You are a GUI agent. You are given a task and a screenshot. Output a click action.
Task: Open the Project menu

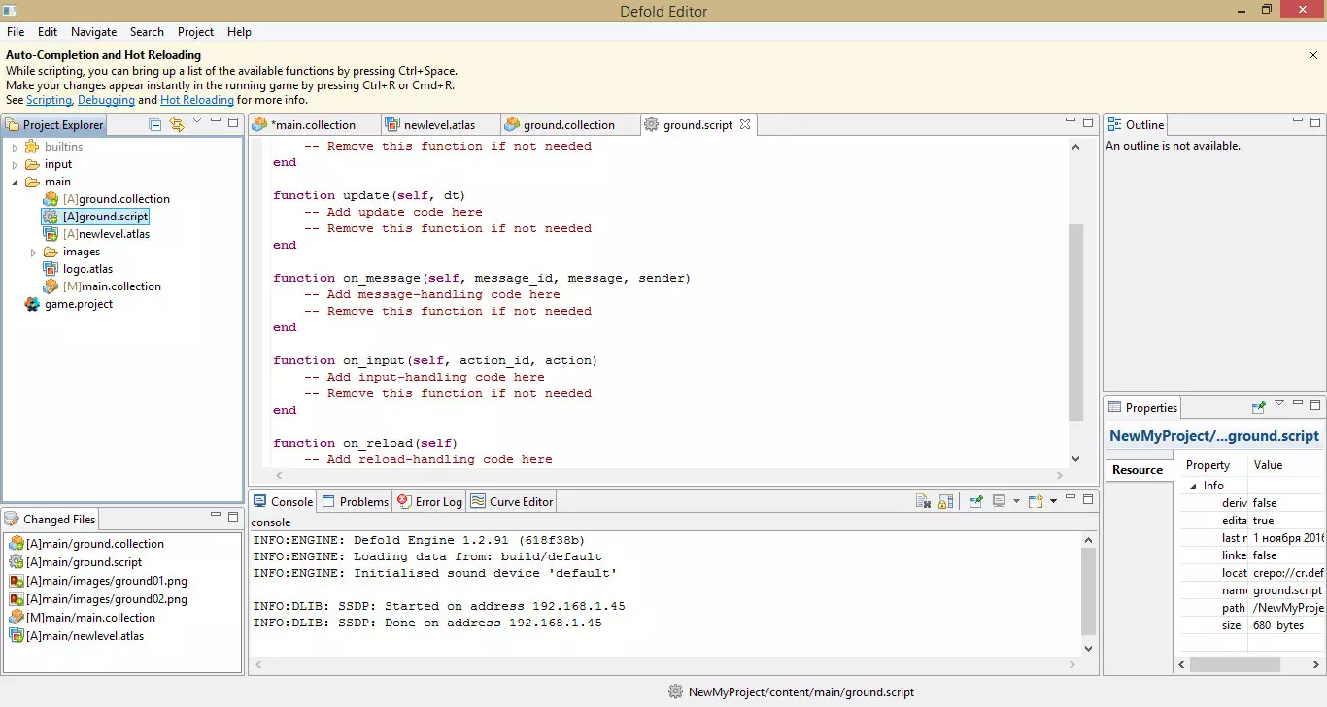195,32
